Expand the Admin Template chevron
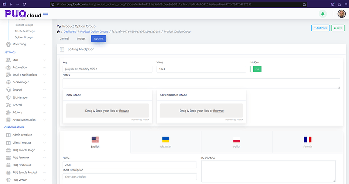This screenshot has width=349, height=184. click(45, 135)
